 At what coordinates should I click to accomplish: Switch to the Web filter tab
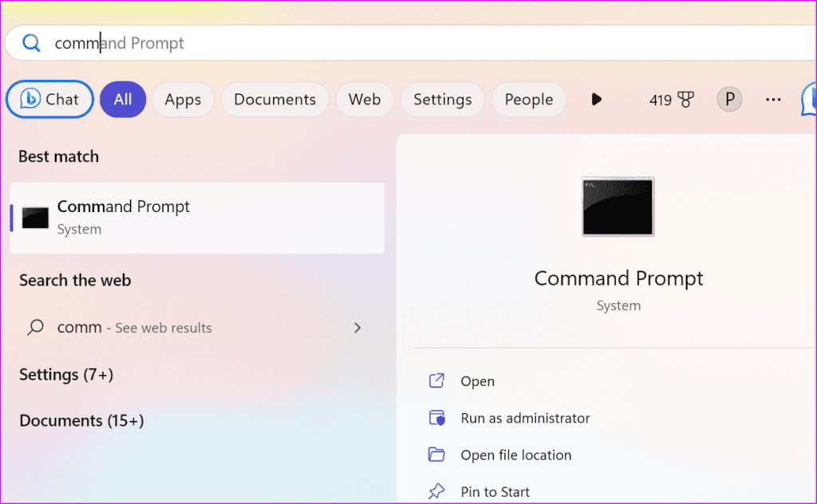click(x=365, y=99)
